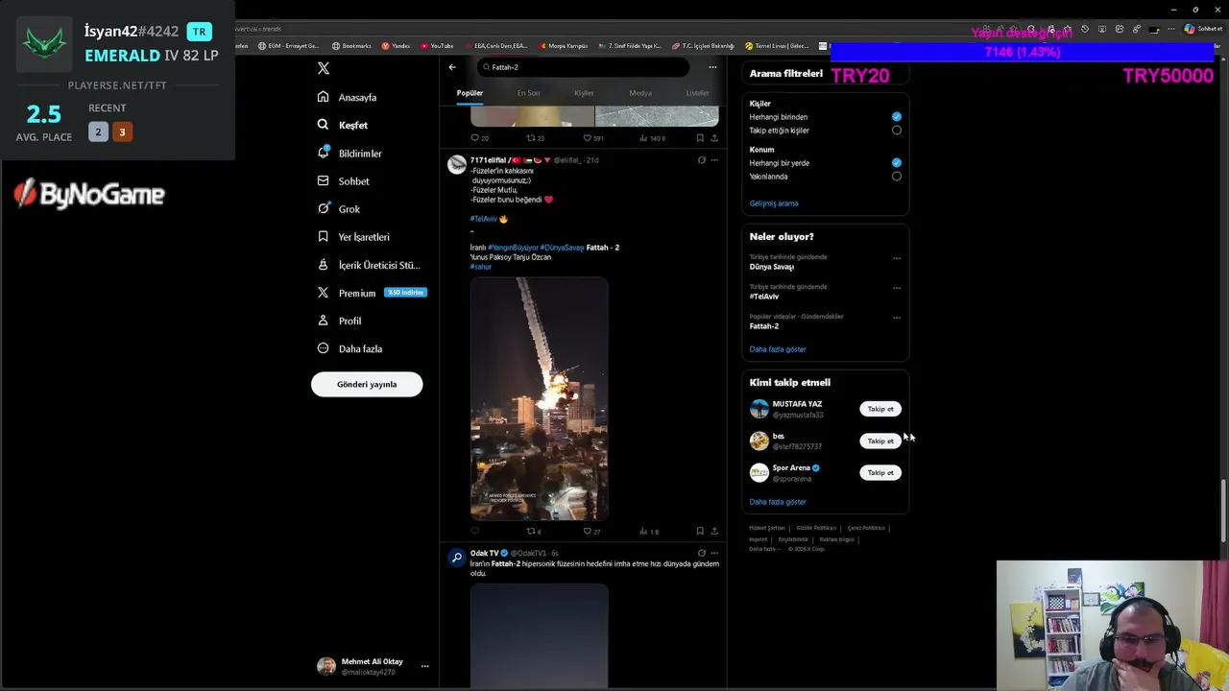Go back with the arrow beside search
Screen dimensions: 1229x691
pos(452,67)
